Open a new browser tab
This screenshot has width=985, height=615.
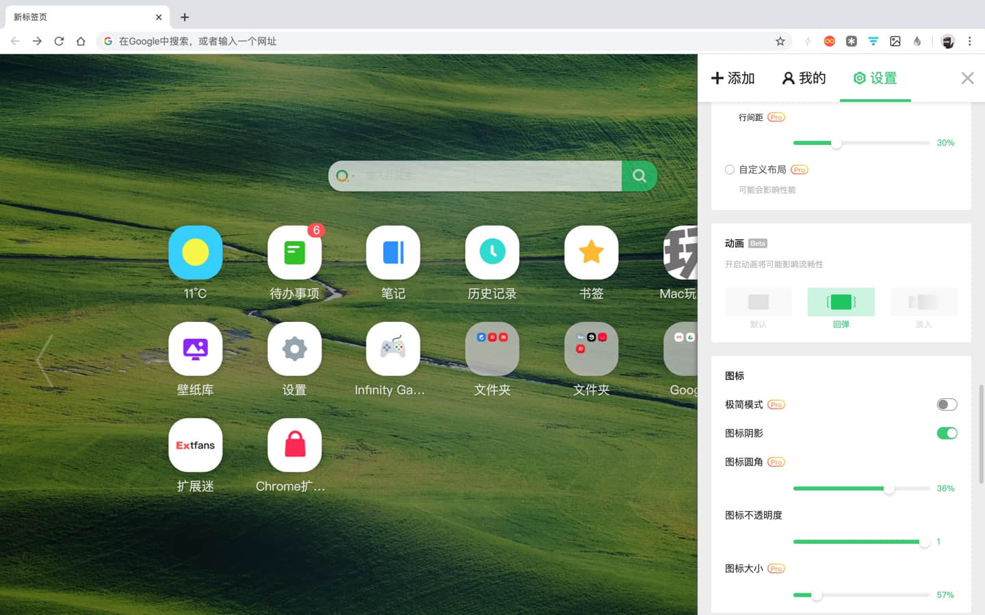(185, 17)
